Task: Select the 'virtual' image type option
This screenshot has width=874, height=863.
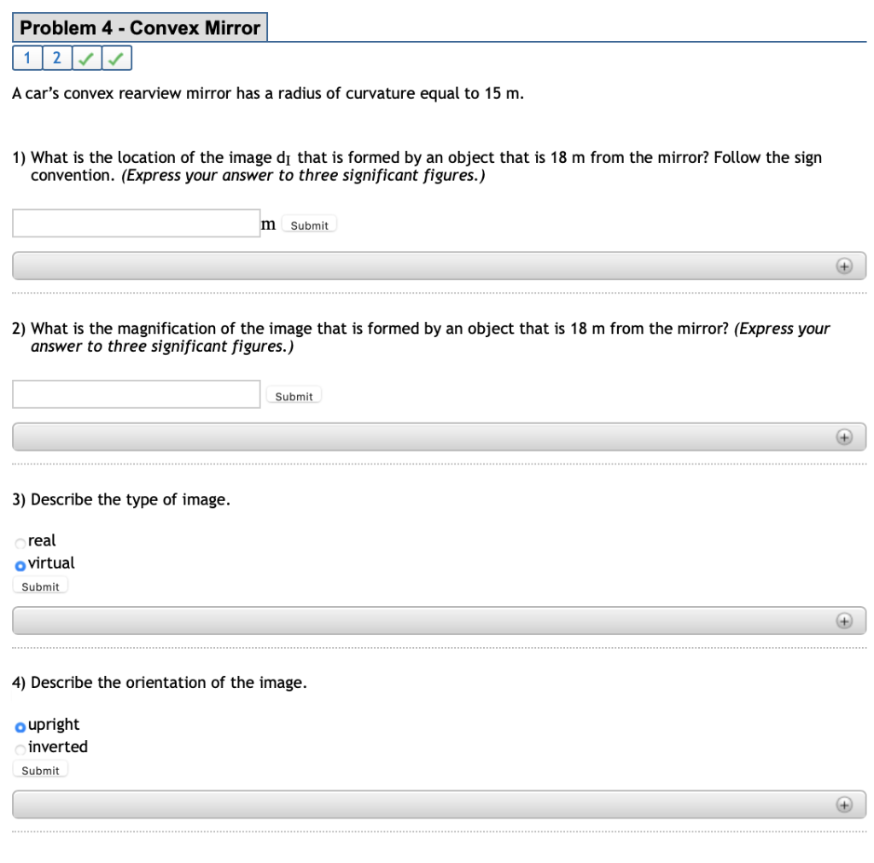Action: click(x=20, y=566)
